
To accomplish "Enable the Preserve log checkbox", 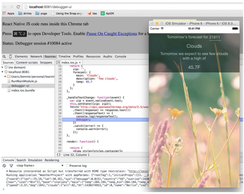I will click(67, 166).
